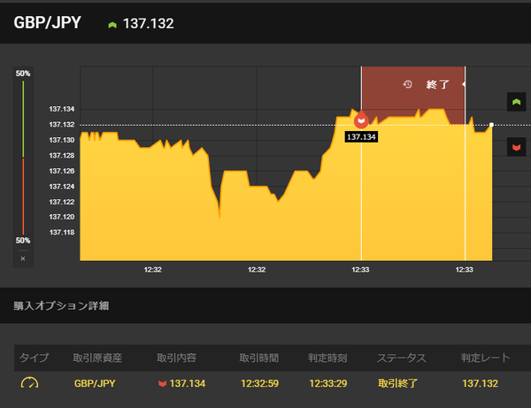
Task: Click the red portion of sentiment bar
Action: 23,196
